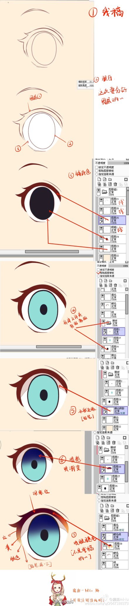Click Delete Layer trash icon in step ⑤ panel
This screenshot has height=606, width=129.
[117, 367]
